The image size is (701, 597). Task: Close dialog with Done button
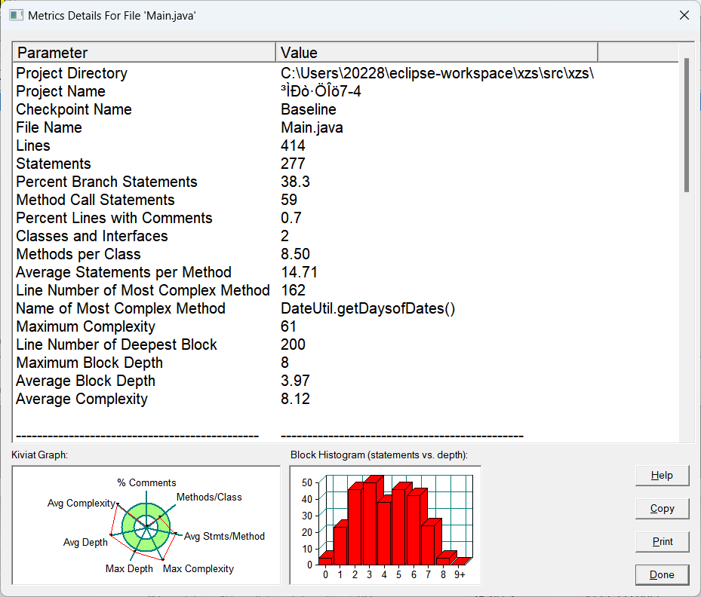662,574
